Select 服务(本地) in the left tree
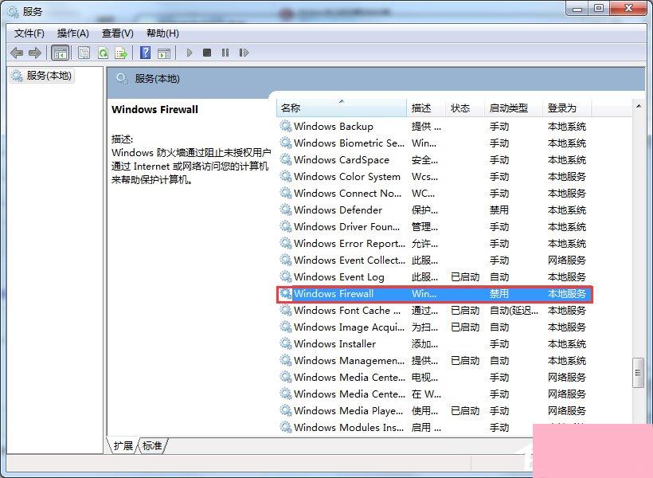This screenshot has height=478, width=653. [41, 76]
